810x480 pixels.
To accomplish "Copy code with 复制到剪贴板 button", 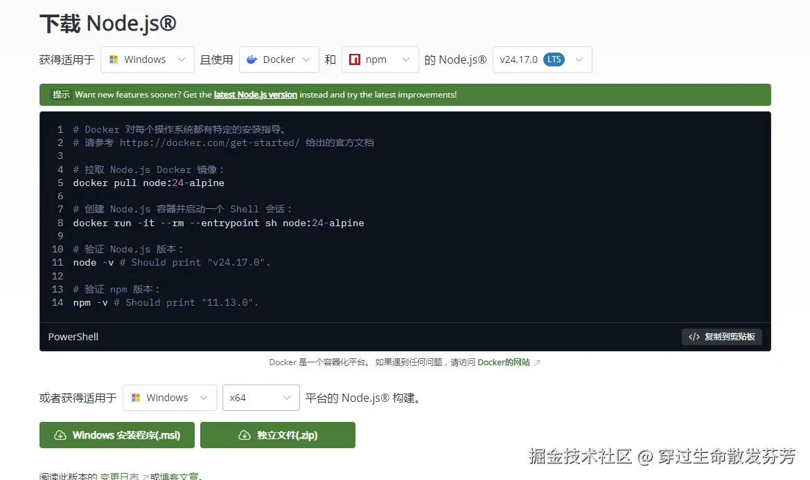I will [x=722, y=337].
